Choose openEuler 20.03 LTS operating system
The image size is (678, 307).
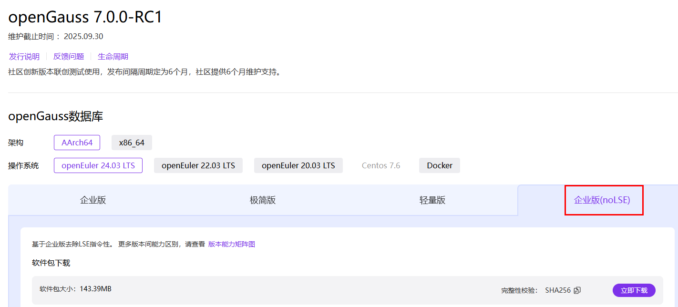(298, 165)
